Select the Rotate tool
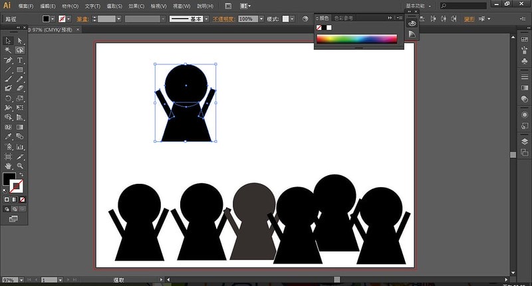 coord(8,98)
